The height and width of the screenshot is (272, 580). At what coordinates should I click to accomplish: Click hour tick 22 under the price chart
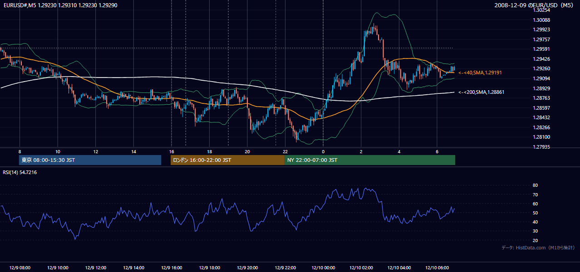[x=285, y=152]
